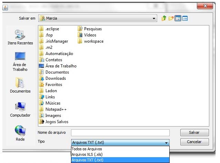Select the Jogos Salvos folder

(53, 122)
